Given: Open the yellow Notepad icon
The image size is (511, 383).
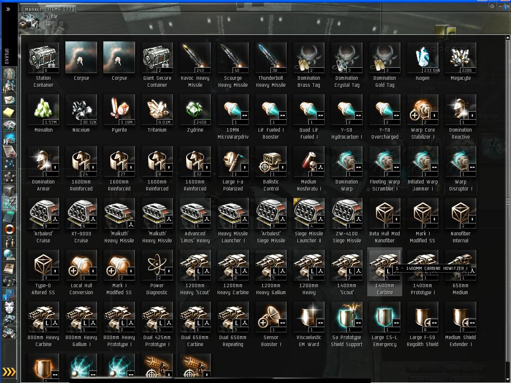Looking at the screenshot, I should click(9, 112).
